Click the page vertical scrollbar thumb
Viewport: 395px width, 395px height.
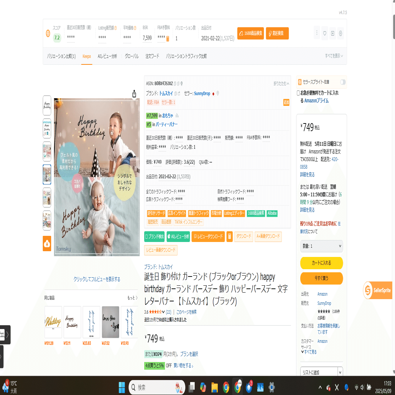(x=394, y=27)
